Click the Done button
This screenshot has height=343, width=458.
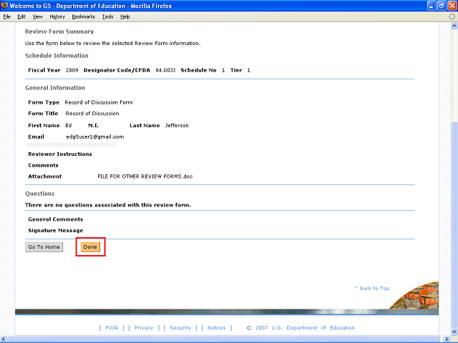[x=90, y=247]
